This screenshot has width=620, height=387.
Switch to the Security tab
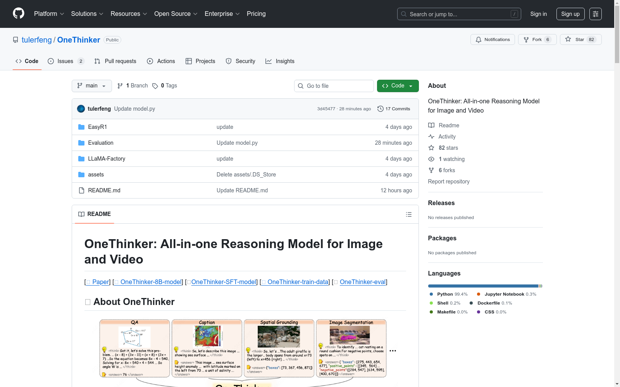pos(241,61)
